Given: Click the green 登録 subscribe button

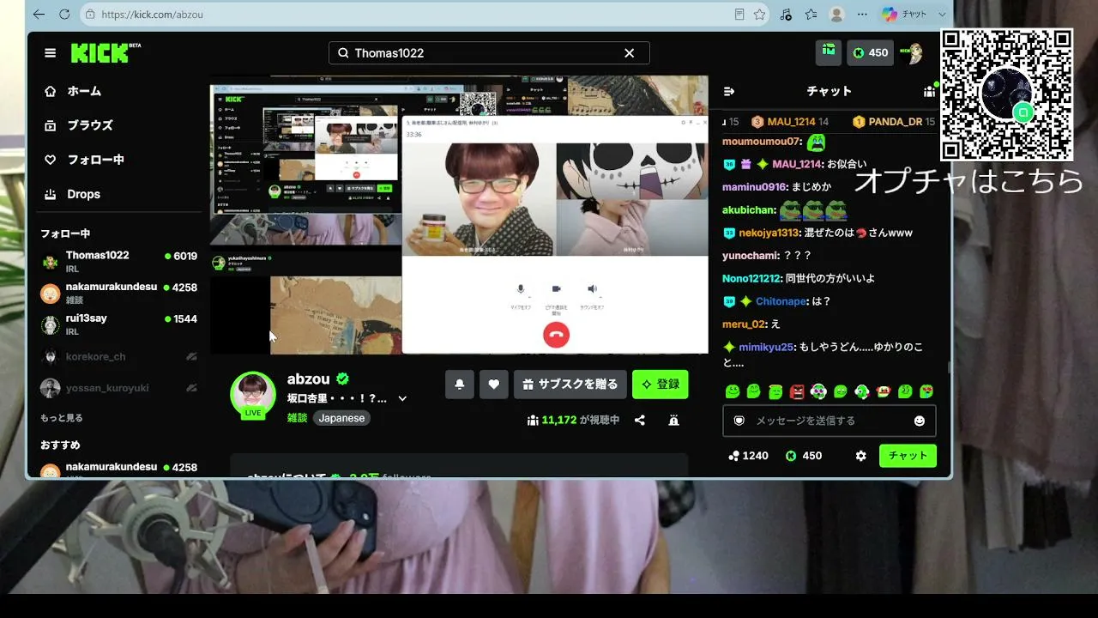Looking at the screenshot, I should click(661, 385).
